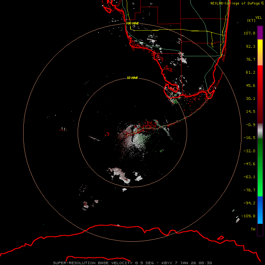Click the -94.2 legend value
The width and height of the screenshot is (265, 265).
pos(249,203)
